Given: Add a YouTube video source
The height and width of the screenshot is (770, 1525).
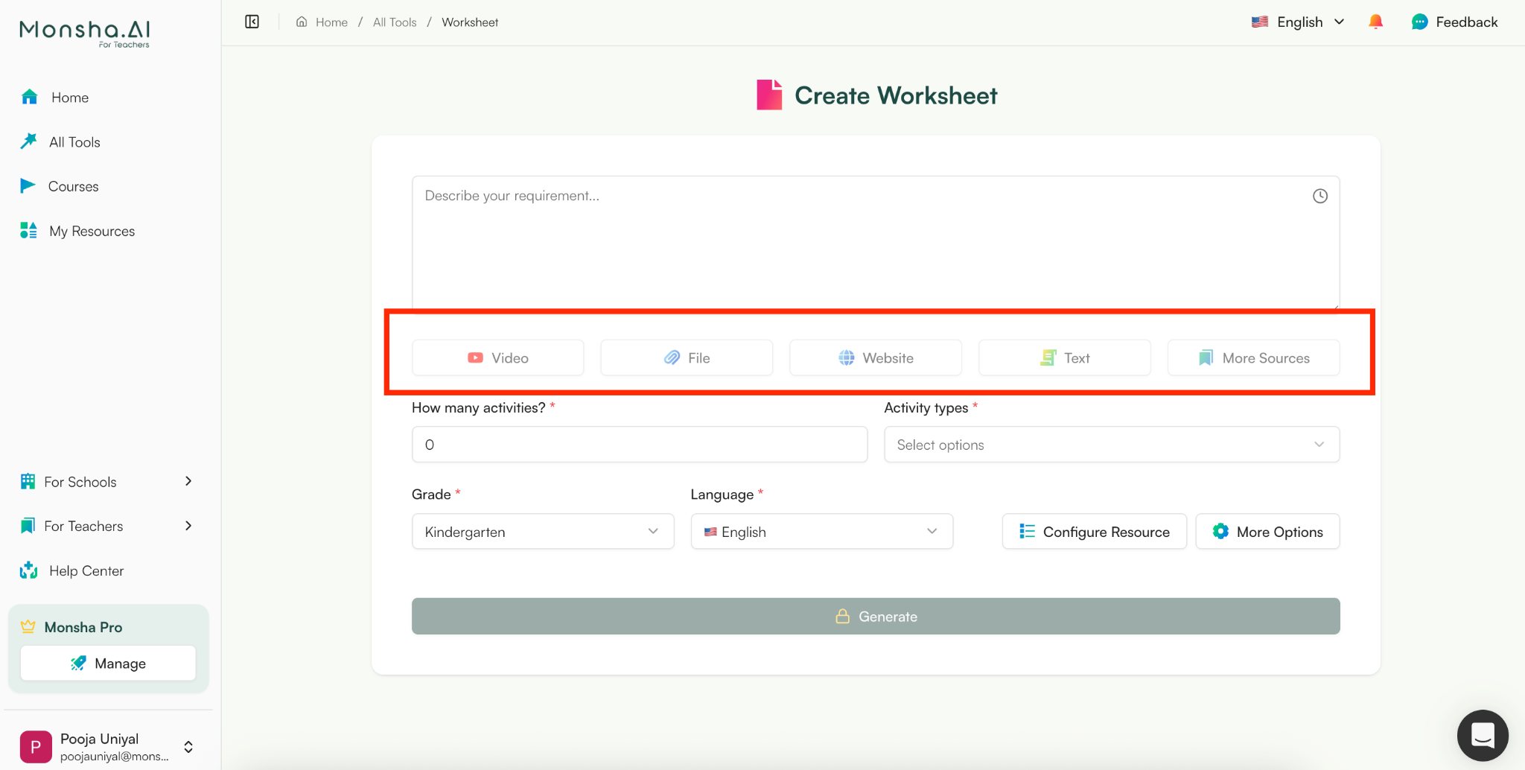Looking at the screenshot, I should (x=497, y=357).
